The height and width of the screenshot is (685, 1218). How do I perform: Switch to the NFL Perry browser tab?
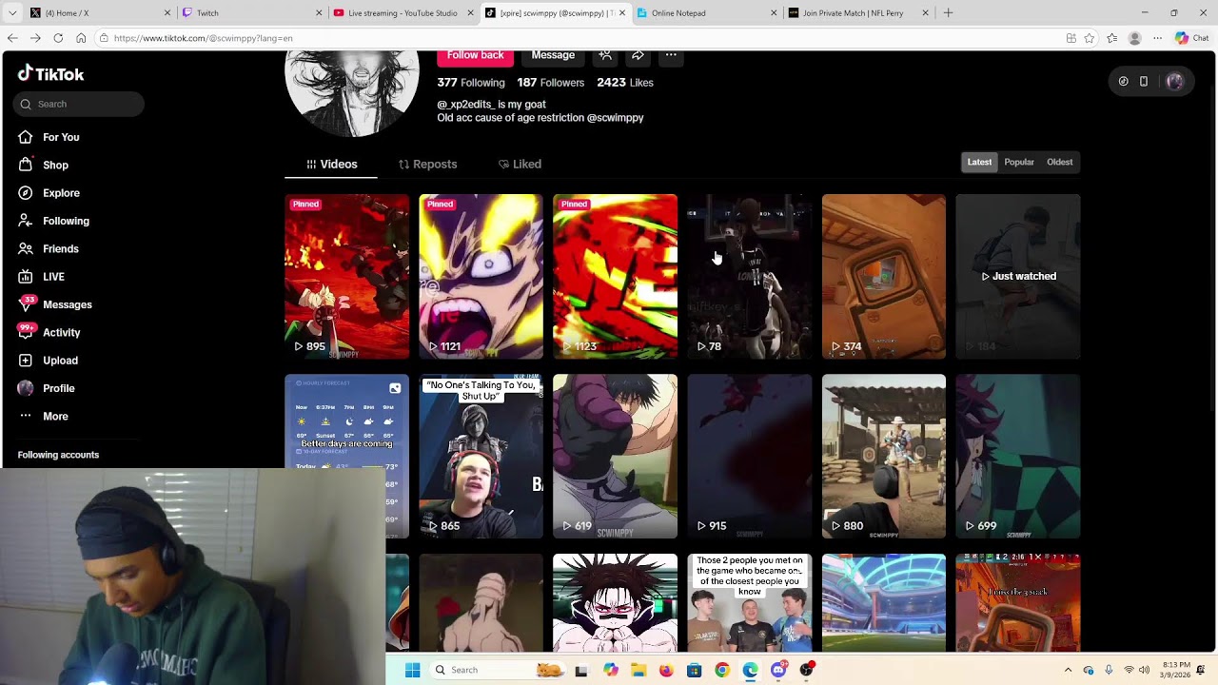point(856,13)
